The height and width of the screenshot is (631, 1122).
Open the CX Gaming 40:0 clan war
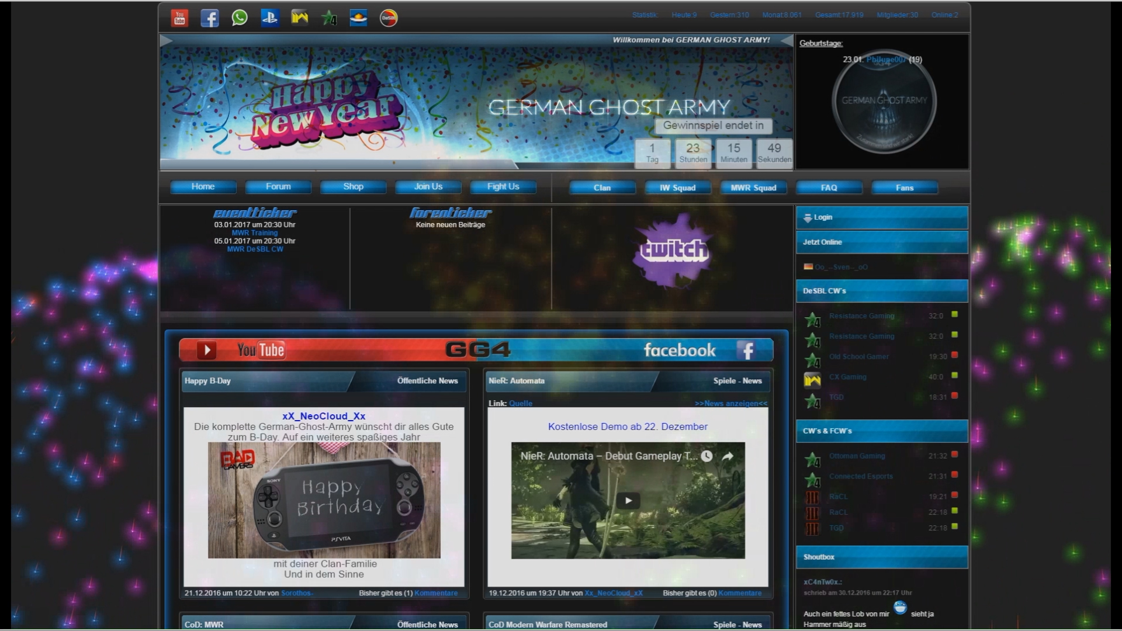click(847, 377)
